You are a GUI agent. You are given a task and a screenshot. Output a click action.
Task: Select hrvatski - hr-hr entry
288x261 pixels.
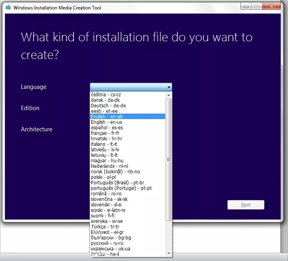click(127, 139)
